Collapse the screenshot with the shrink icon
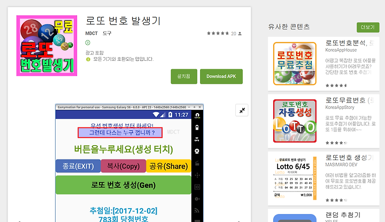Viewport: 385px width, 222px height. tap(242, 110)
